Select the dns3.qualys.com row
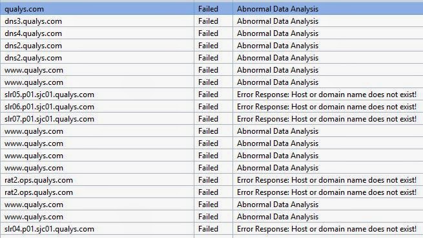 pos(212,21)
